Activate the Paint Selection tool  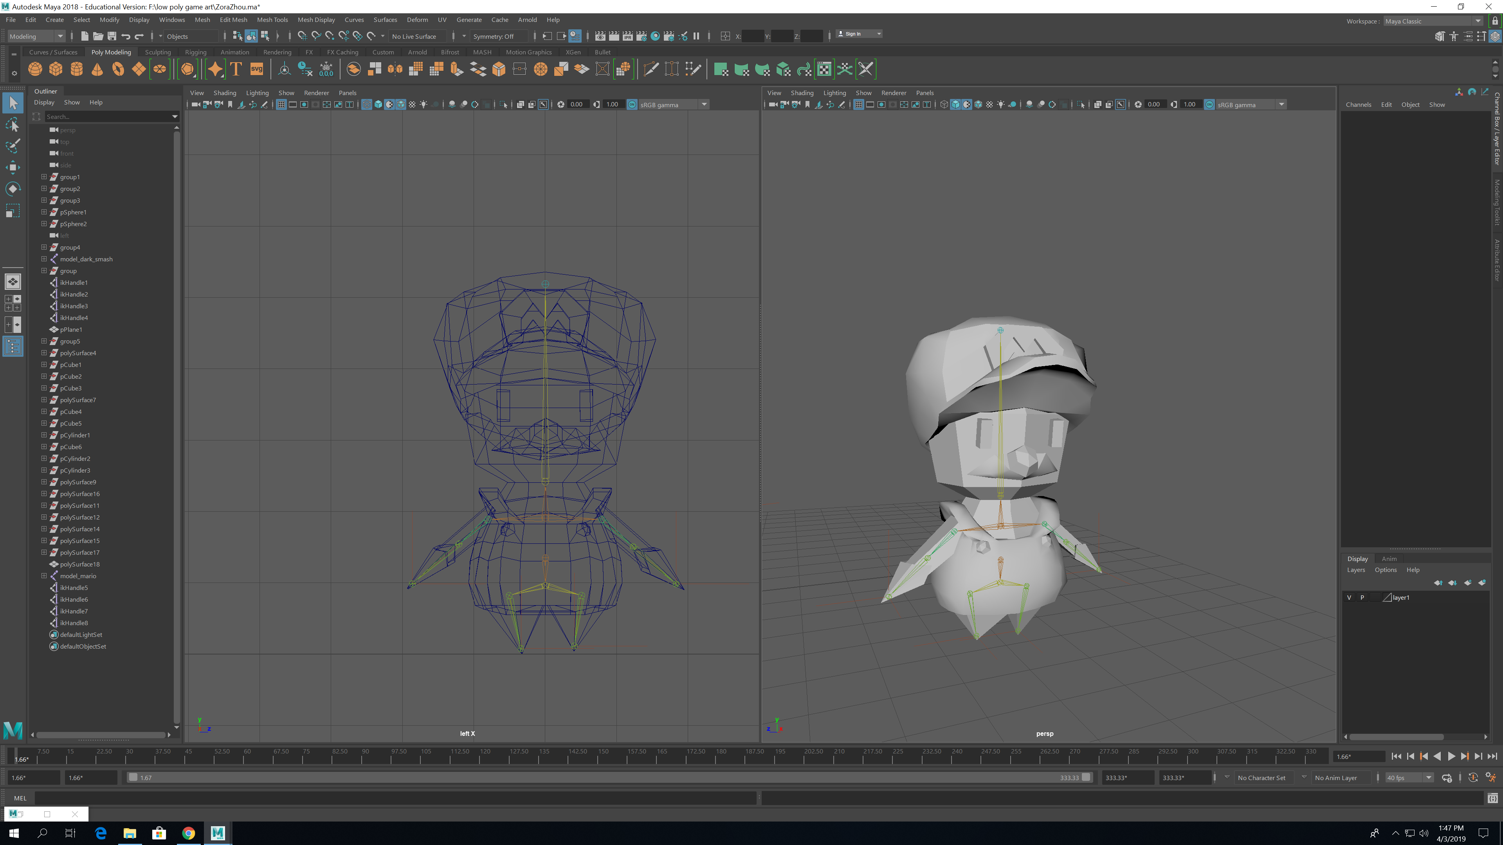(13, 146)
